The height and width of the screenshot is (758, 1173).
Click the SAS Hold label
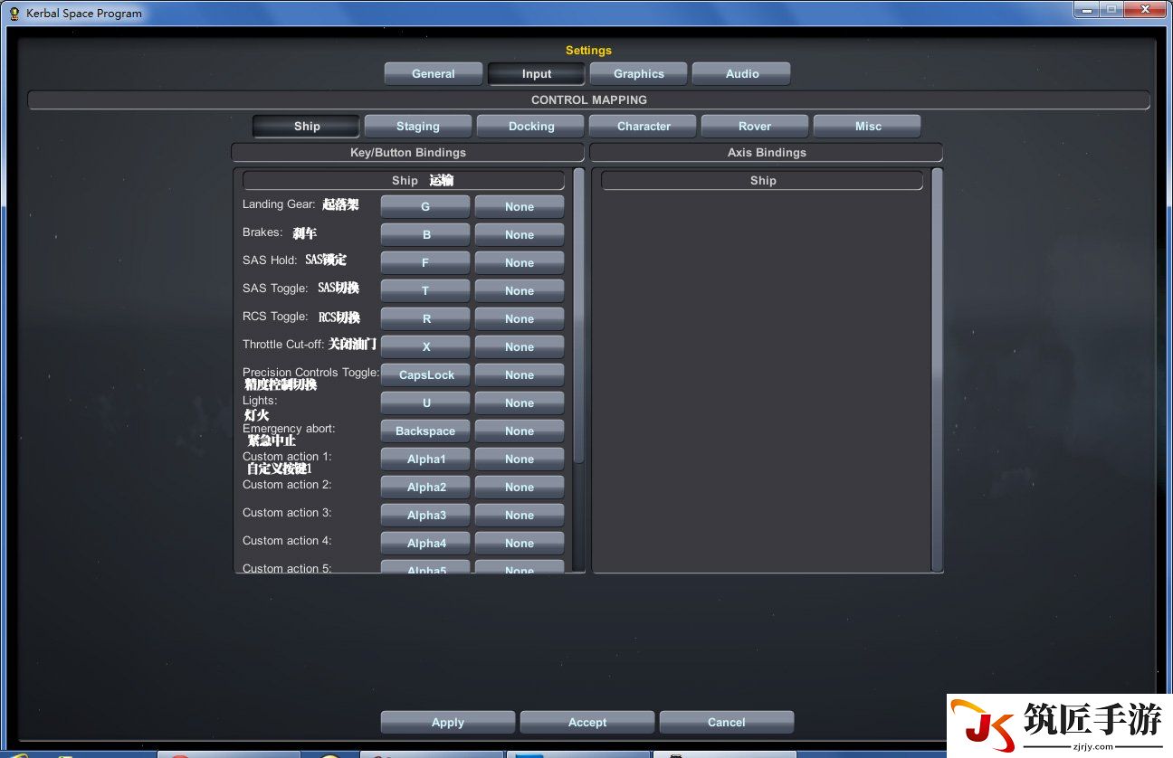(270, 261)
